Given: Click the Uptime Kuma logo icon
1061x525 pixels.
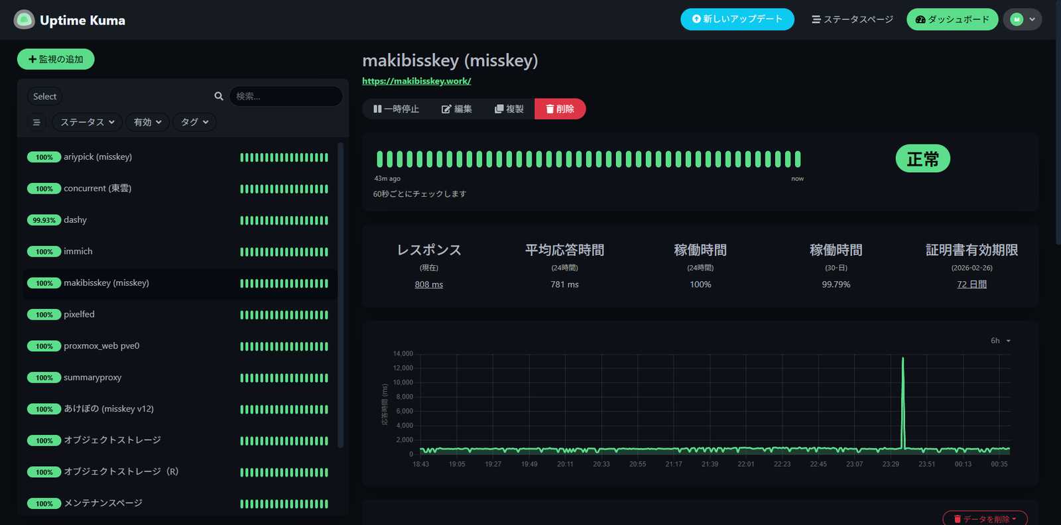Looking at the screenshot, I should 25,20.
